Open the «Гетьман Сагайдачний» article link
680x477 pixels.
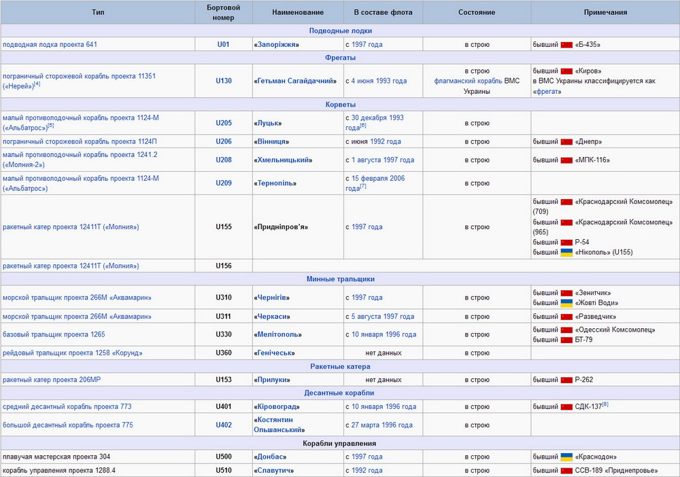(x=295, y=81)
